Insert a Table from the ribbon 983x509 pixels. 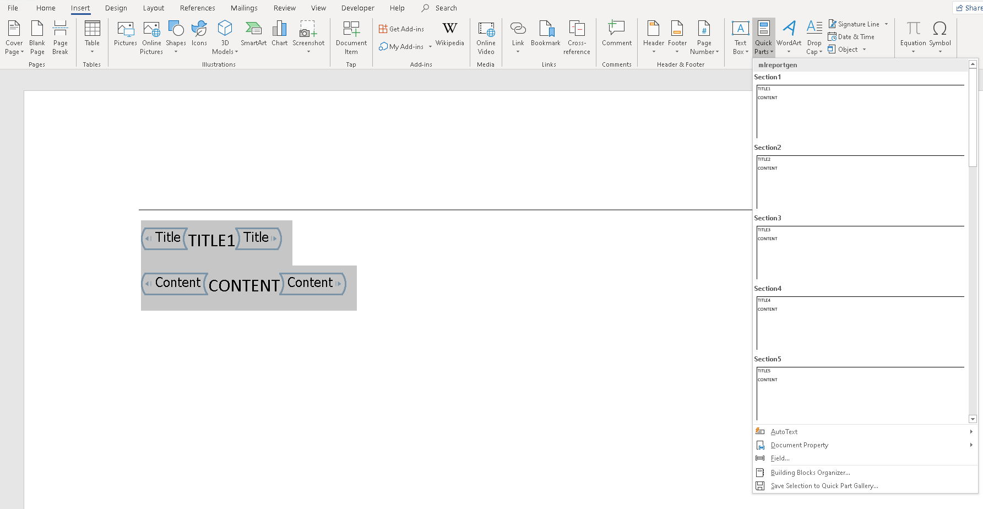pyautogui.click(x=92, y=37)
